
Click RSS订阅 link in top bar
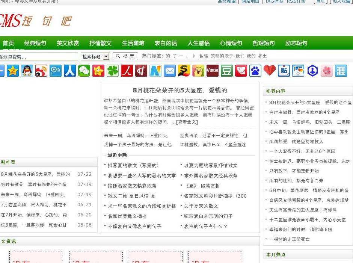[x=296, y=2]
